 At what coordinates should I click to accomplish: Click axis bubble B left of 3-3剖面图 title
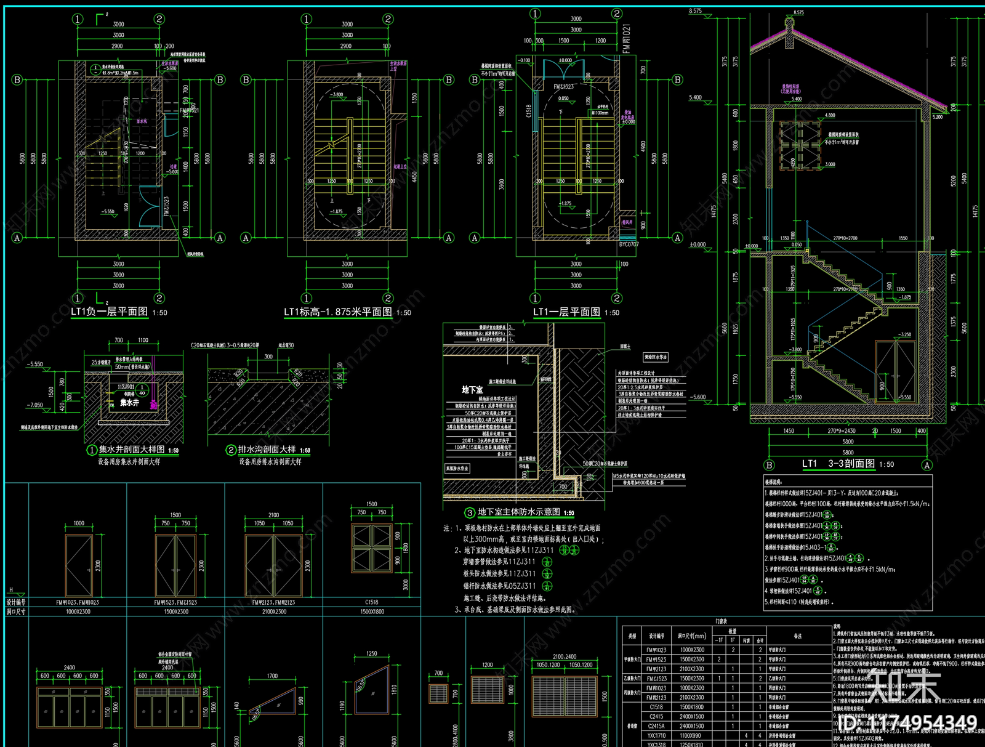[769, 465]
